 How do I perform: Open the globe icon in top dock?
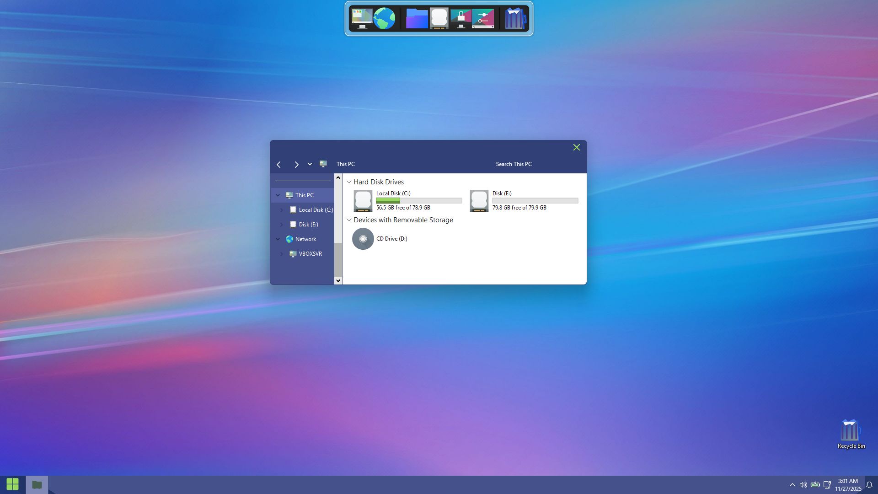click(384, 19)
